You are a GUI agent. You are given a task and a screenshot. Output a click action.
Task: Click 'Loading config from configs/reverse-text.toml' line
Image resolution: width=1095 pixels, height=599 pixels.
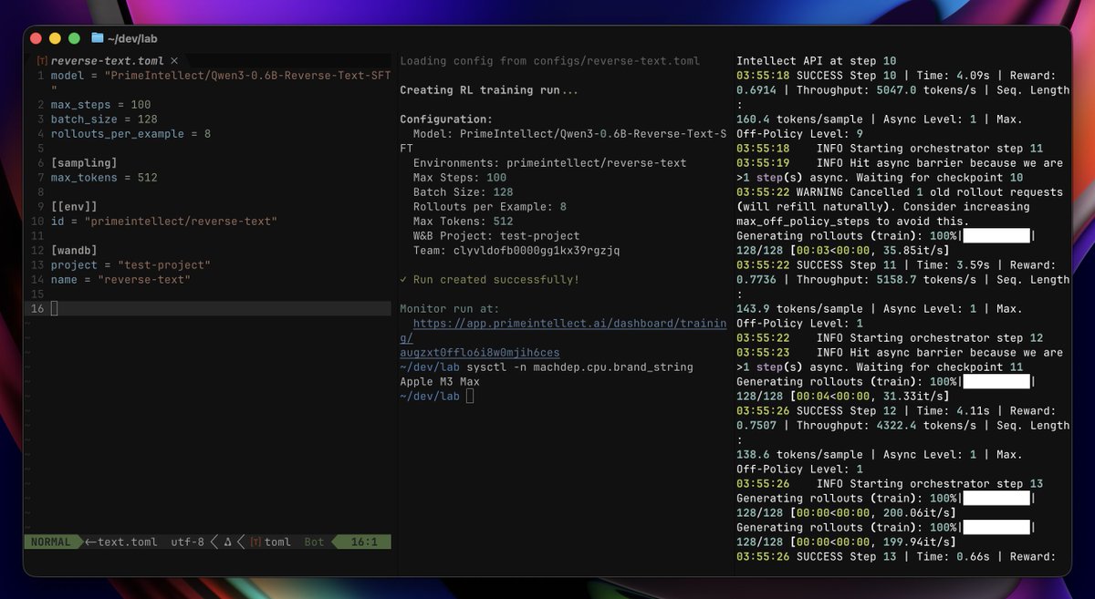550,61
